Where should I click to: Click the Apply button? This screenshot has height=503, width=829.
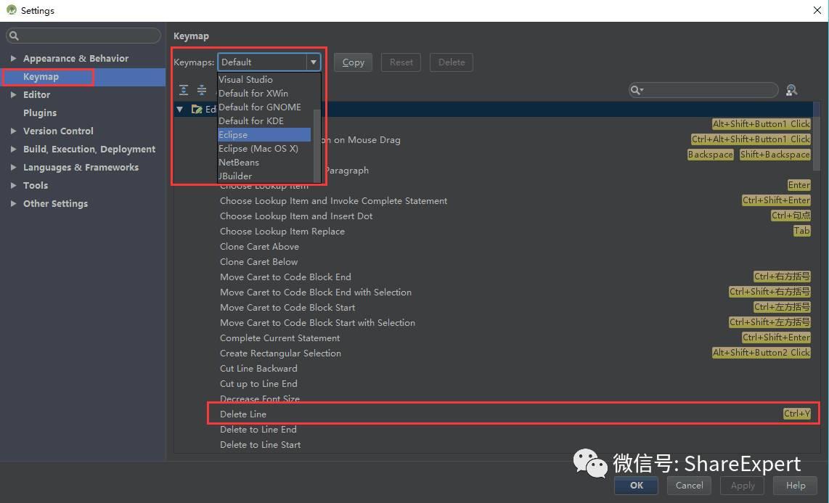pos(743,486)
